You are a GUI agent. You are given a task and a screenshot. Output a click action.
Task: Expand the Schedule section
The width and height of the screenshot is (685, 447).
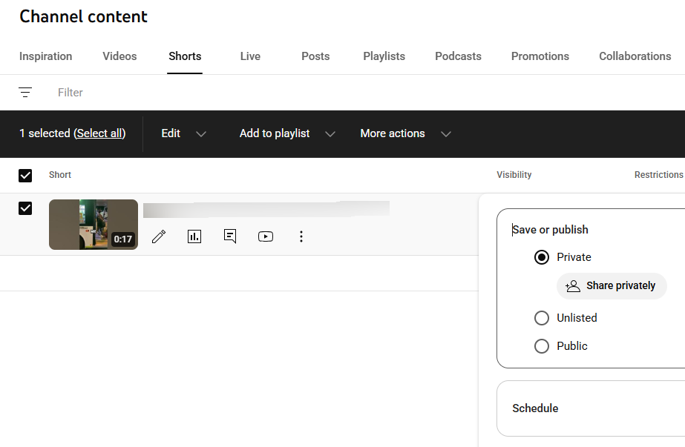click(x=535, y=408)
